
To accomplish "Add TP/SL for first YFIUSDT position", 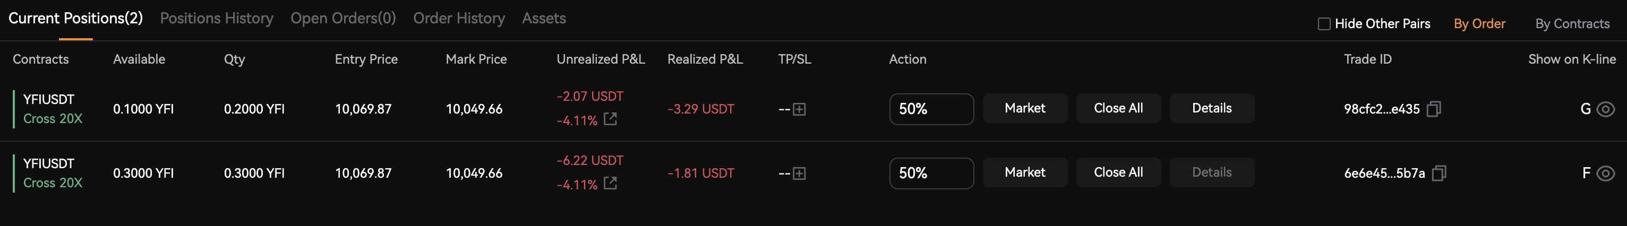I will point(799,109).
